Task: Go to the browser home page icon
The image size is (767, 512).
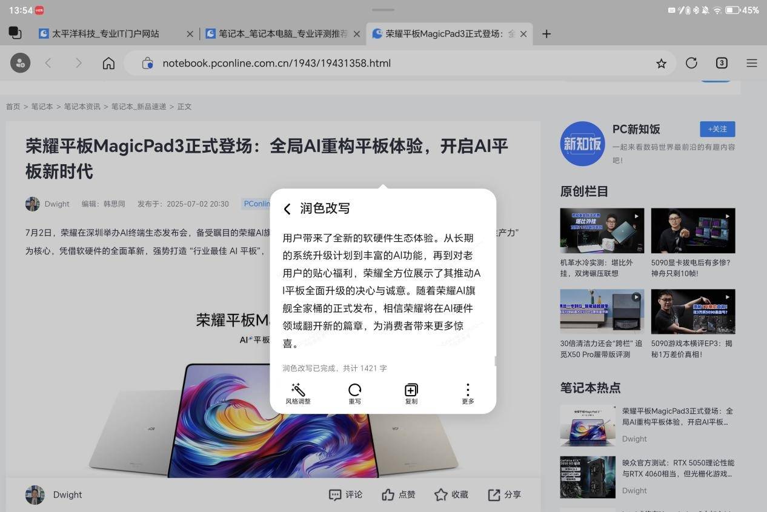Action: (108, 63)
